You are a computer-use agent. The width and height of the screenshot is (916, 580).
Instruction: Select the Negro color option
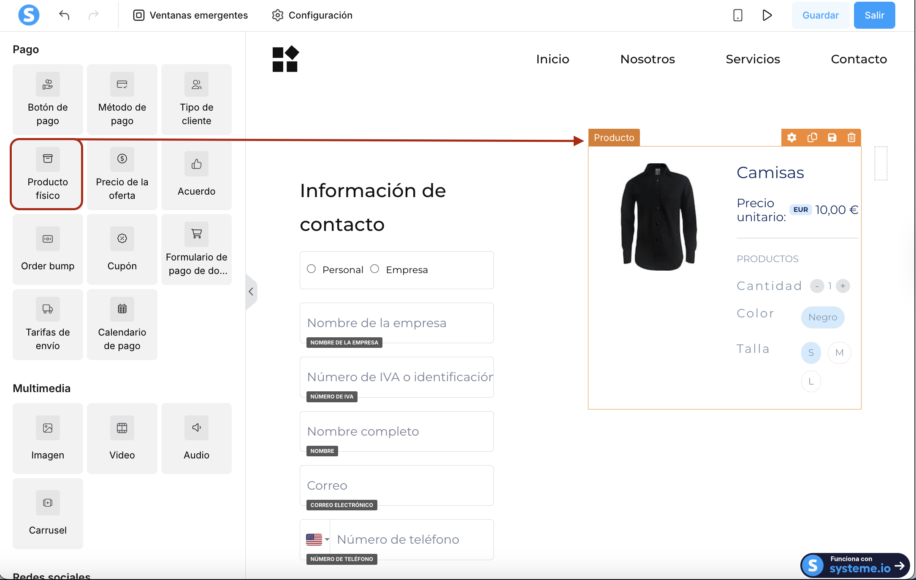pos(822,317)
